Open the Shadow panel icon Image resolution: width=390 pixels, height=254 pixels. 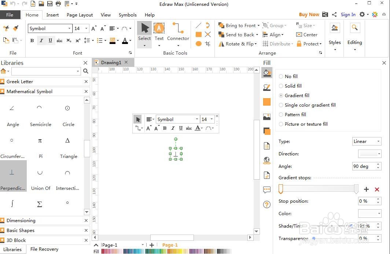click(x=266, y=102)
